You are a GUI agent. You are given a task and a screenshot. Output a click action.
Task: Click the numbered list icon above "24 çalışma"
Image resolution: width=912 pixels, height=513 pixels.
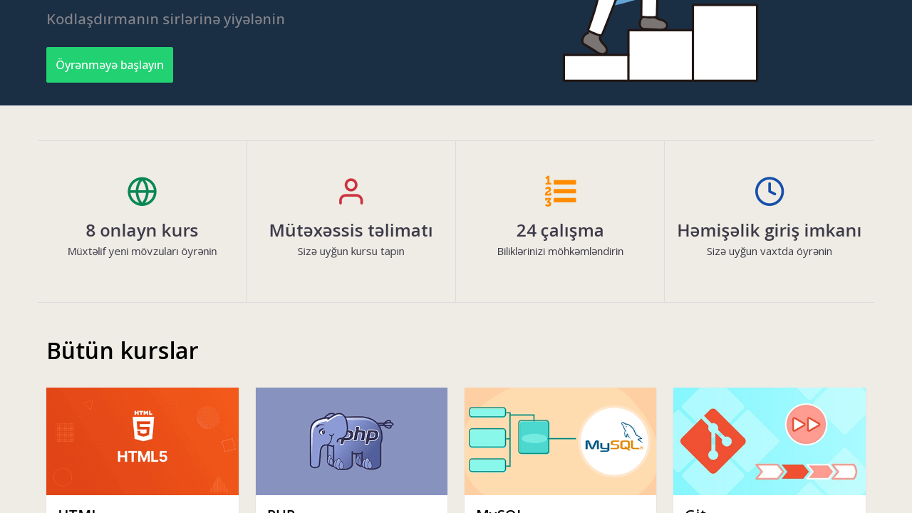[560, 190]
